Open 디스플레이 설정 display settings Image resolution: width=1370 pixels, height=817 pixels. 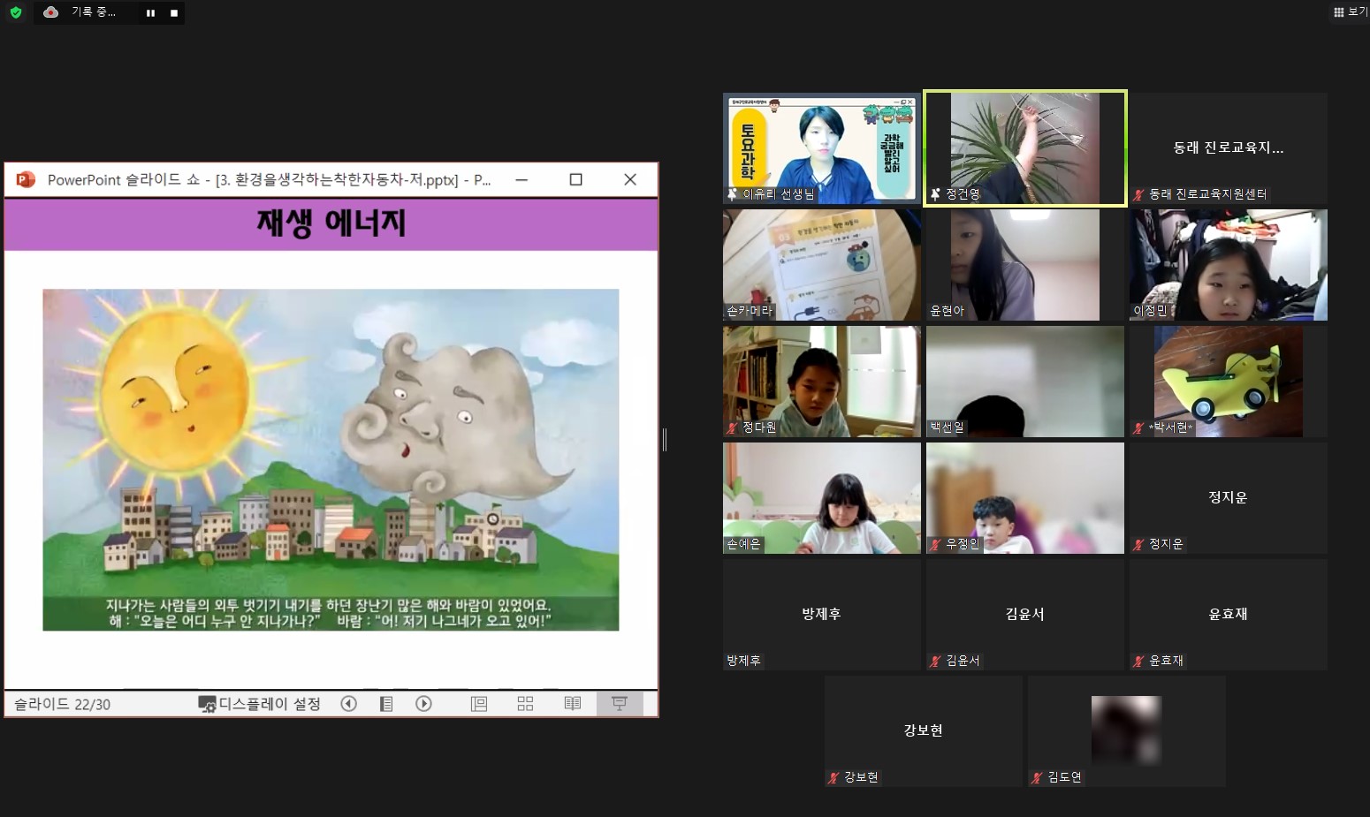click(x=259, y=704)
